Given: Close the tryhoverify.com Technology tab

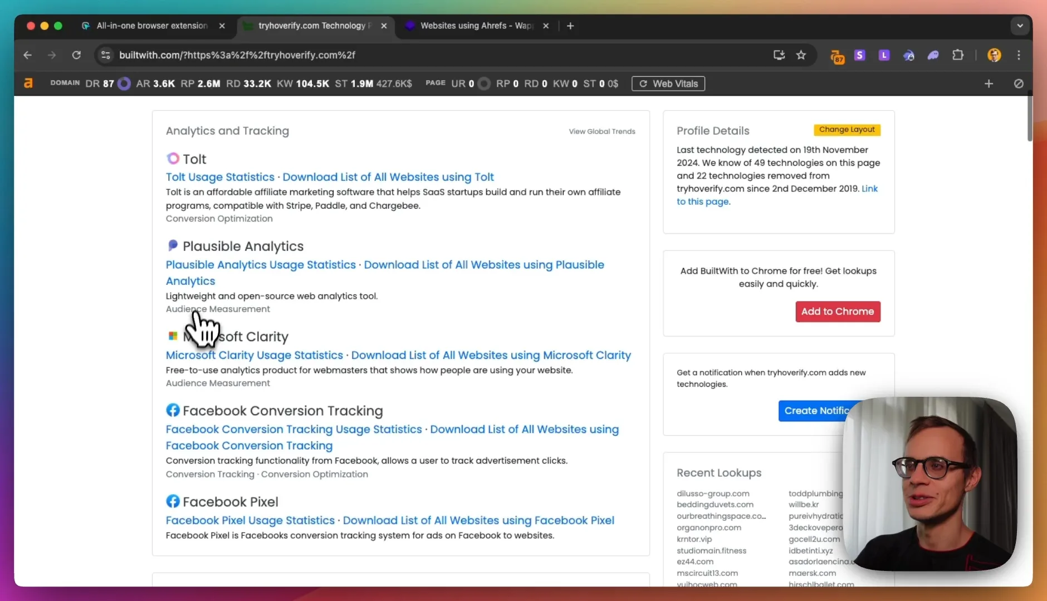Looking at the screenshot, I should click(384, 26).
